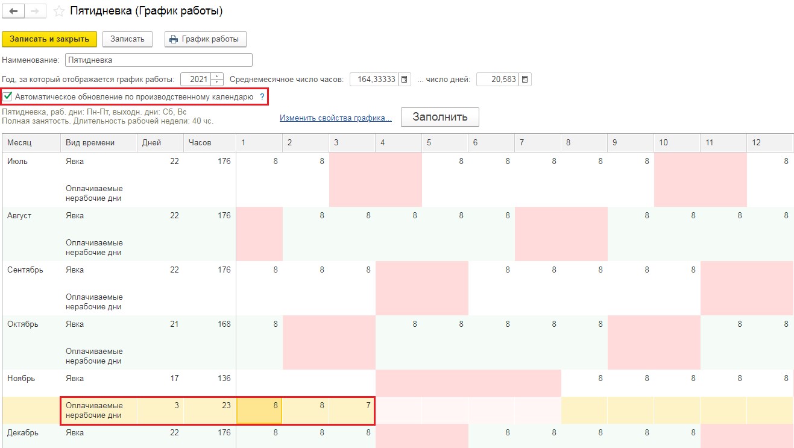Screen dimensions: 794x448
Task: Go back with the left arrow button
Action: tap(14, 11)
